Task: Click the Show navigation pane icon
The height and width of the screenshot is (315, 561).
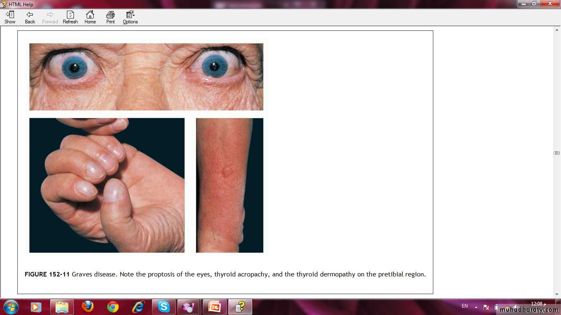Action: point(10,17)
